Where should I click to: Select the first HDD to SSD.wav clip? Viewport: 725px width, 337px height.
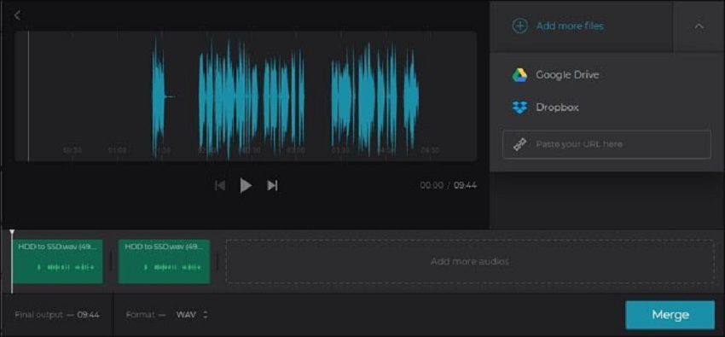57,261
